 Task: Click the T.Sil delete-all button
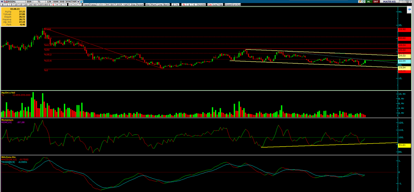click(117, 4)
